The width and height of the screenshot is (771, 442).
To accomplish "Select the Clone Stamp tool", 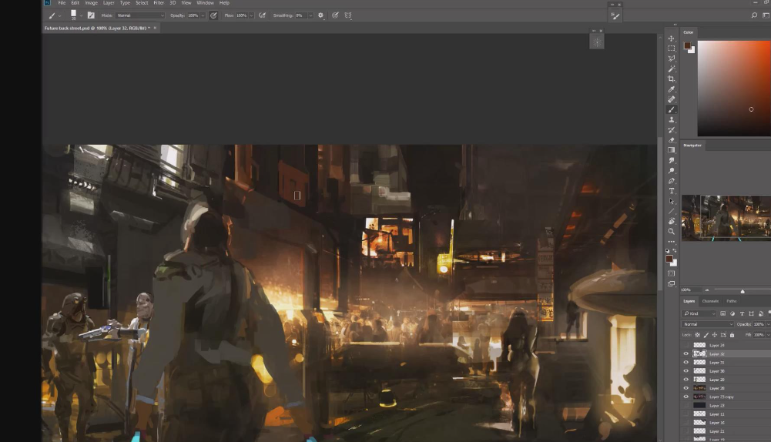I will (671, 119).
